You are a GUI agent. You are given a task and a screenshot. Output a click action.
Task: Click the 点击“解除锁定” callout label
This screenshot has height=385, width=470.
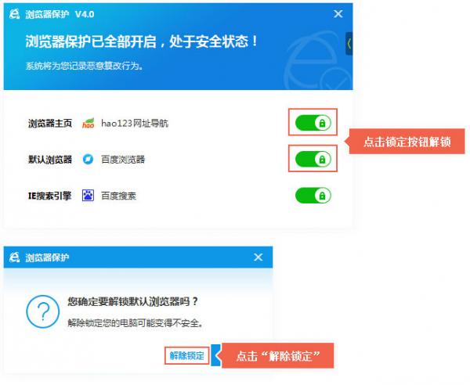(x=280, y=356)
